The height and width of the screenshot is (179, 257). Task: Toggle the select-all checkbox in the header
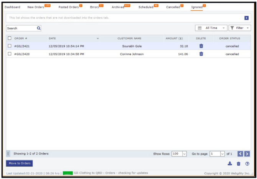click(x=10, y=38)
